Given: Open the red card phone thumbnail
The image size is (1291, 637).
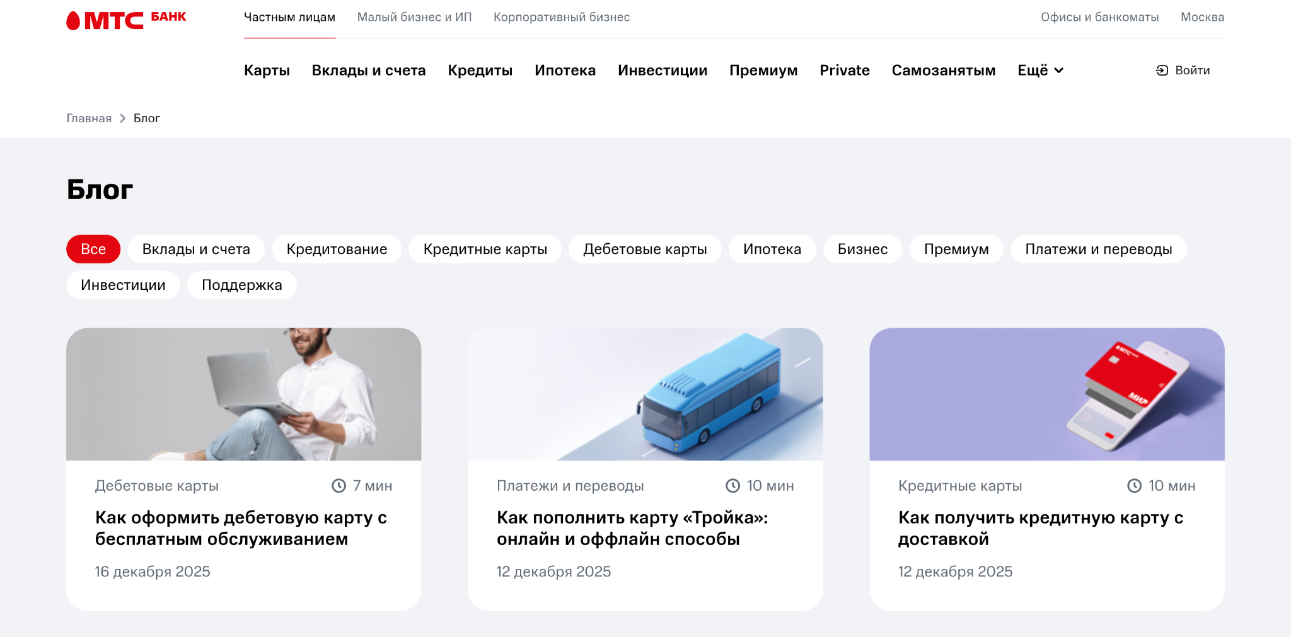Looking at the screenshot, I should pyautogui.click(x=1046, y=394).
